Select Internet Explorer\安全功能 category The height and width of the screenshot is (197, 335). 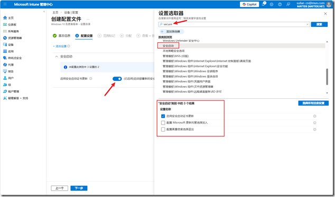[x=195, y=66]
